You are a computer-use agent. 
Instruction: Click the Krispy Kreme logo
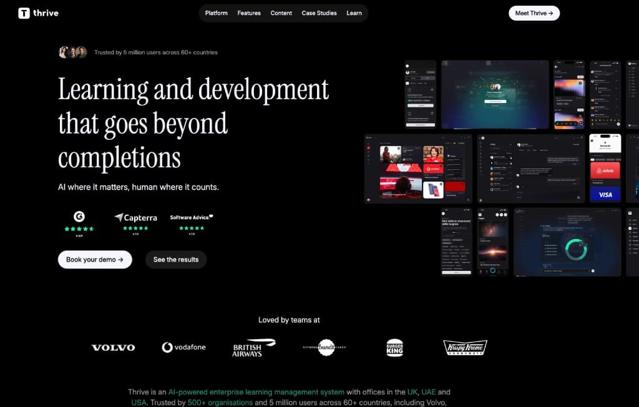click(x=465, y=348)
